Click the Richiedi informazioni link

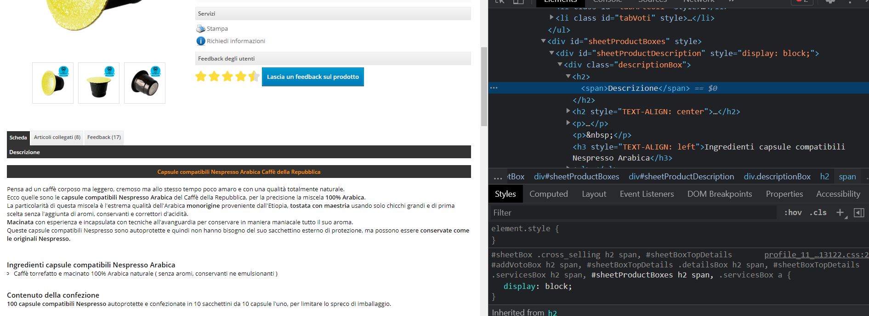click(x=236, y=41)
